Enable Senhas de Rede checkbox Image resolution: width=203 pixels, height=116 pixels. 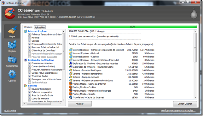(x=30, y=82)
